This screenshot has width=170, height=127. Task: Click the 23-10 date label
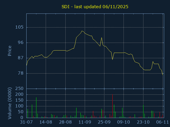click(143, 122)
